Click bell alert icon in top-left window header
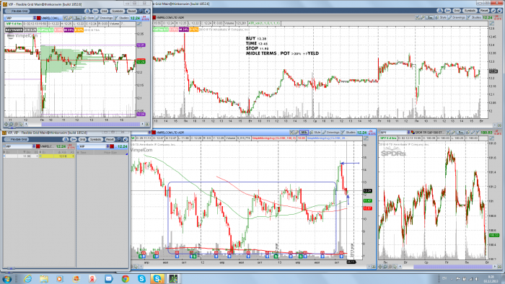The height and width of the screenshot is (284, 505). click(x=87, y=11)
